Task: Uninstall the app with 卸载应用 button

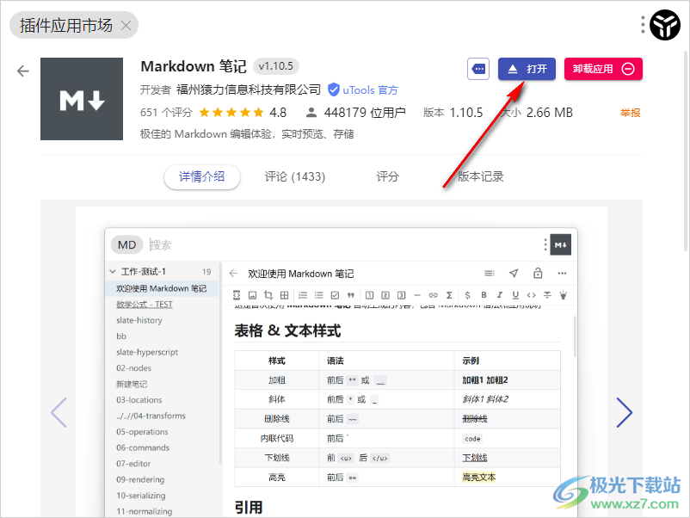Action: point(603,69)
